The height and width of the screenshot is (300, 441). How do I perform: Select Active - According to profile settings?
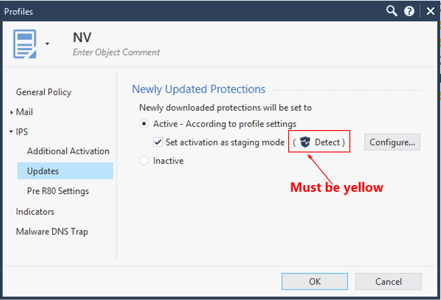(x=144, y=124)
